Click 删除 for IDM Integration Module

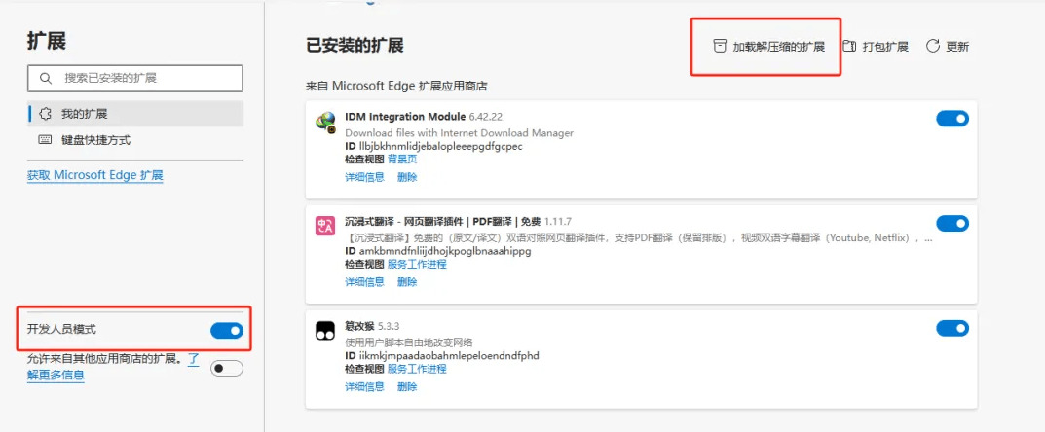pyautogui.click(x=407, y=178)
